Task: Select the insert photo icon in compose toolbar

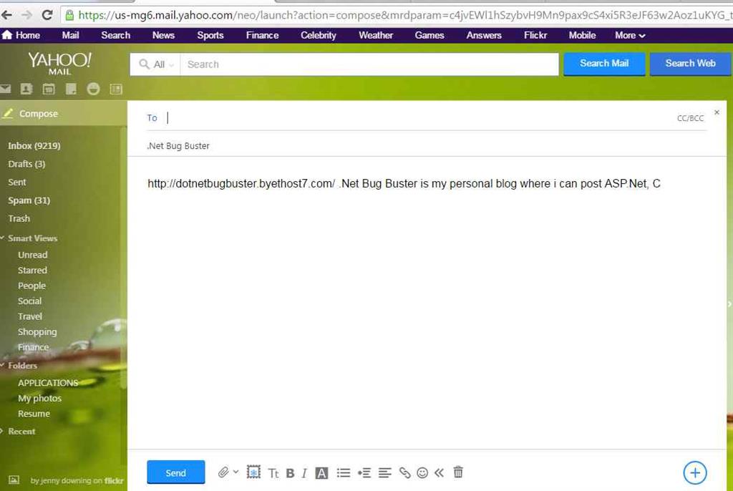Action: [253, 472]
